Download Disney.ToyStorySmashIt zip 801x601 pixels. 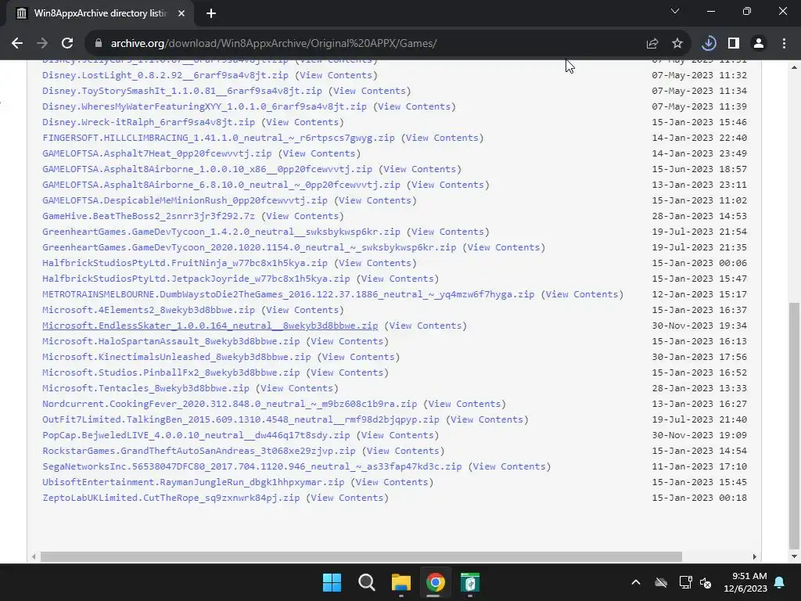tap(181, 91)
